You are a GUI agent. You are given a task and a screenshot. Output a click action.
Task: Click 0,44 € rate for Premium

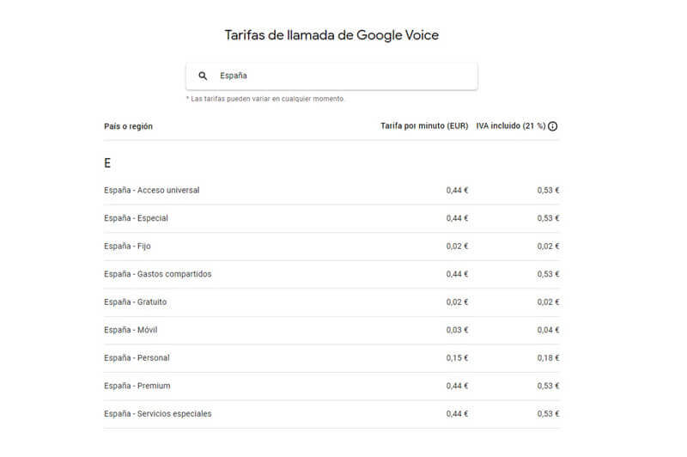click(x=457, y=386)
